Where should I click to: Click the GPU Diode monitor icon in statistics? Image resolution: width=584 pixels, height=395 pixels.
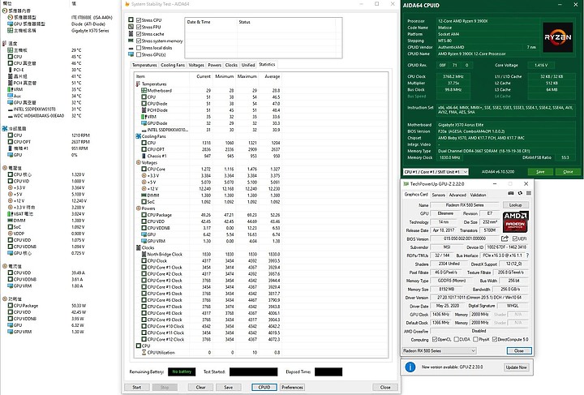coord(144,123)
